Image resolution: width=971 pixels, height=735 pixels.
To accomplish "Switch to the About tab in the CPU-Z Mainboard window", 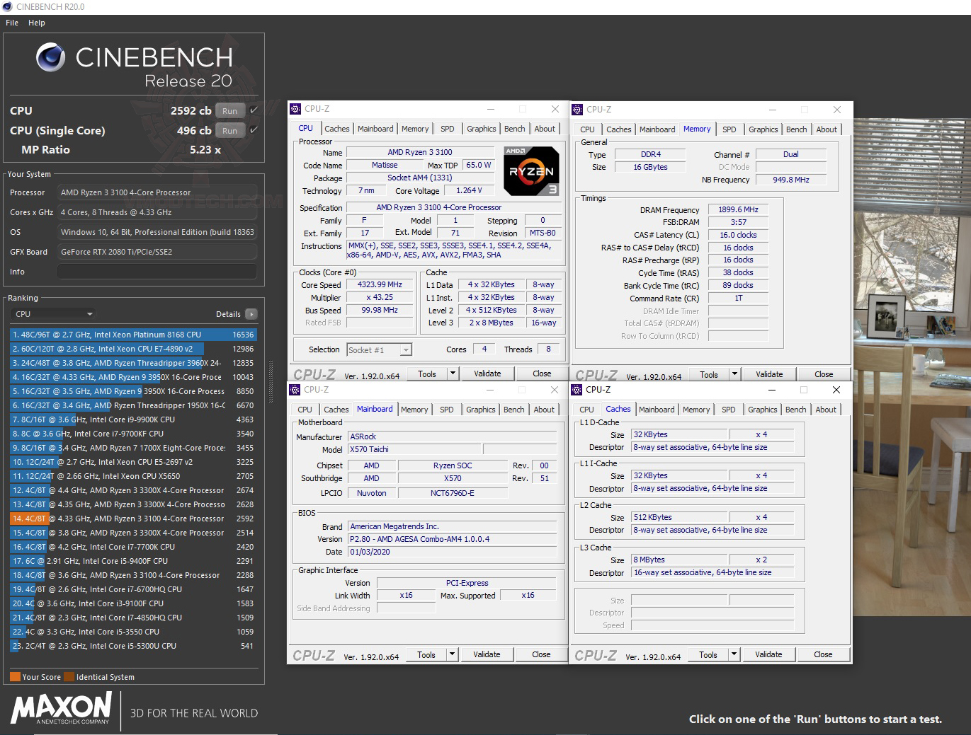I will 544,410.
